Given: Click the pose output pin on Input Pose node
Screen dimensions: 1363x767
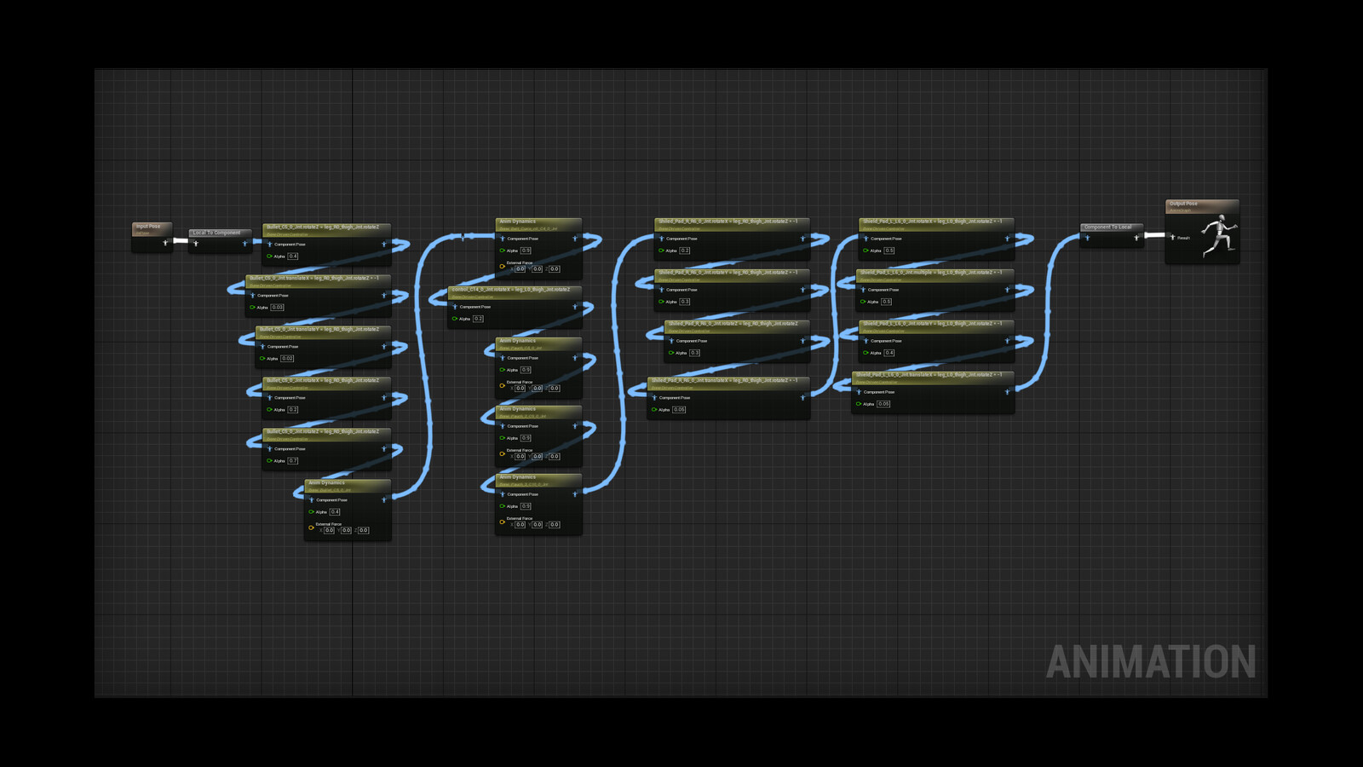Looking at the screenshot, I should point(165,241).
